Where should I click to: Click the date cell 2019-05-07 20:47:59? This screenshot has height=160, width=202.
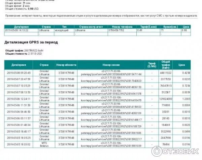click(19, 79)
